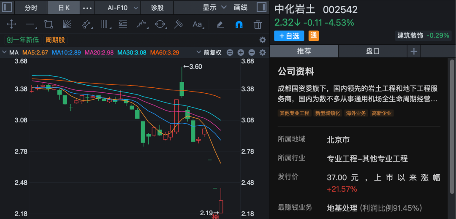Image resolution: width=456 pixels, height=219 pixels.
Task: Pick the text annotation Aa tool
Action: (x=197, y=24)
